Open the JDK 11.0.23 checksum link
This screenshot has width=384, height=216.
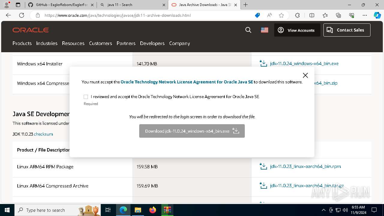click(43, 134)
